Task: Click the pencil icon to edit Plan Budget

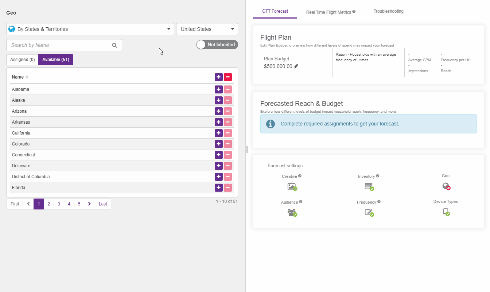Action: coord(296,66)
